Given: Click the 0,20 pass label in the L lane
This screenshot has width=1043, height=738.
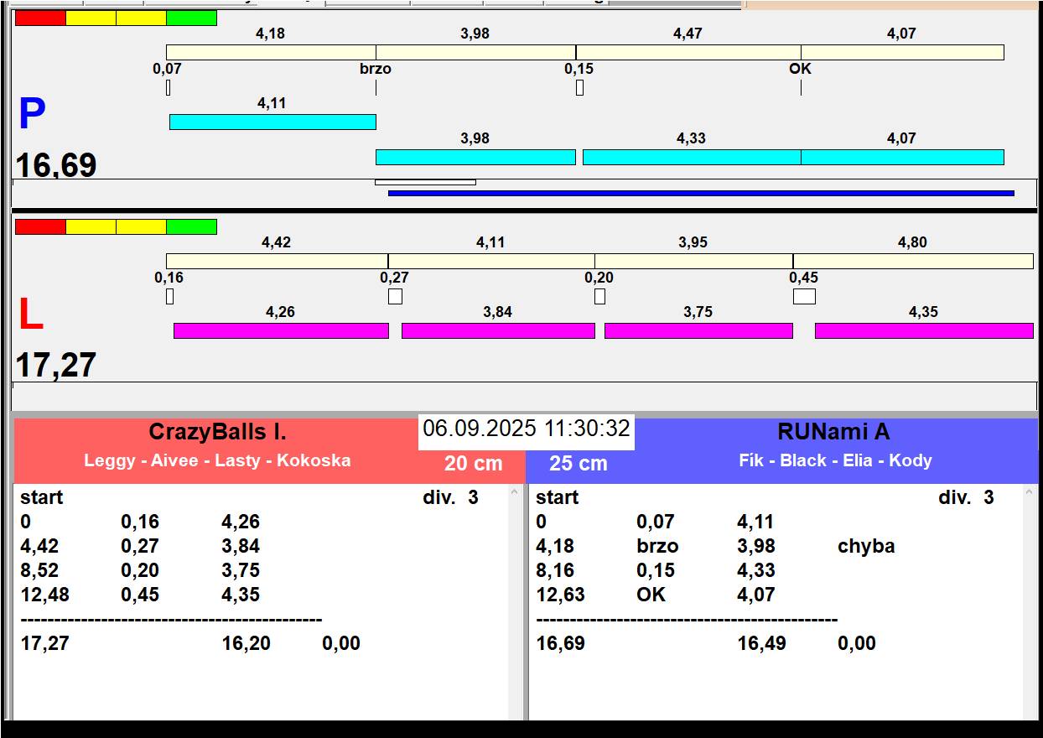Looking at the screenshot, I should click(599, 278).
